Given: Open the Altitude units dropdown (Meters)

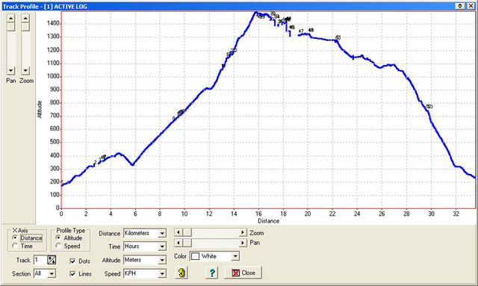Looking at the screenshot, I should pyautogui.click(x=162, y=260).
